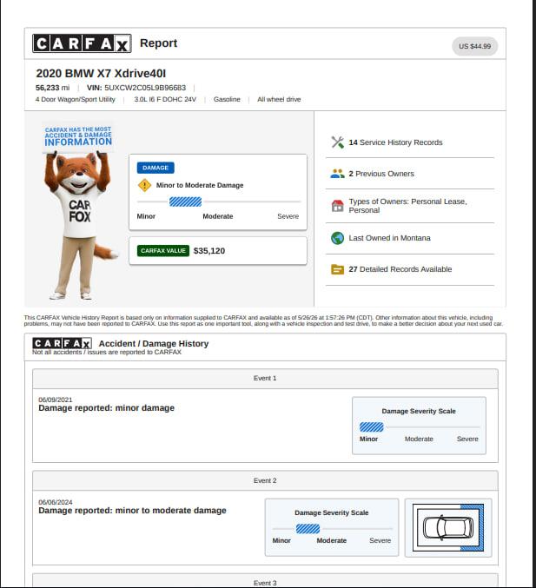Click the globe Last Owned icon
The image size is (536, 588).
pos(337,238)
